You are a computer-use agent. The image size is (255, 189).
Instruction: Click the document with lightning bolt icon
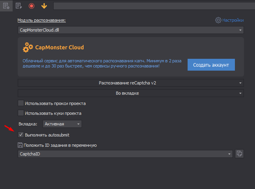(19, 6)
